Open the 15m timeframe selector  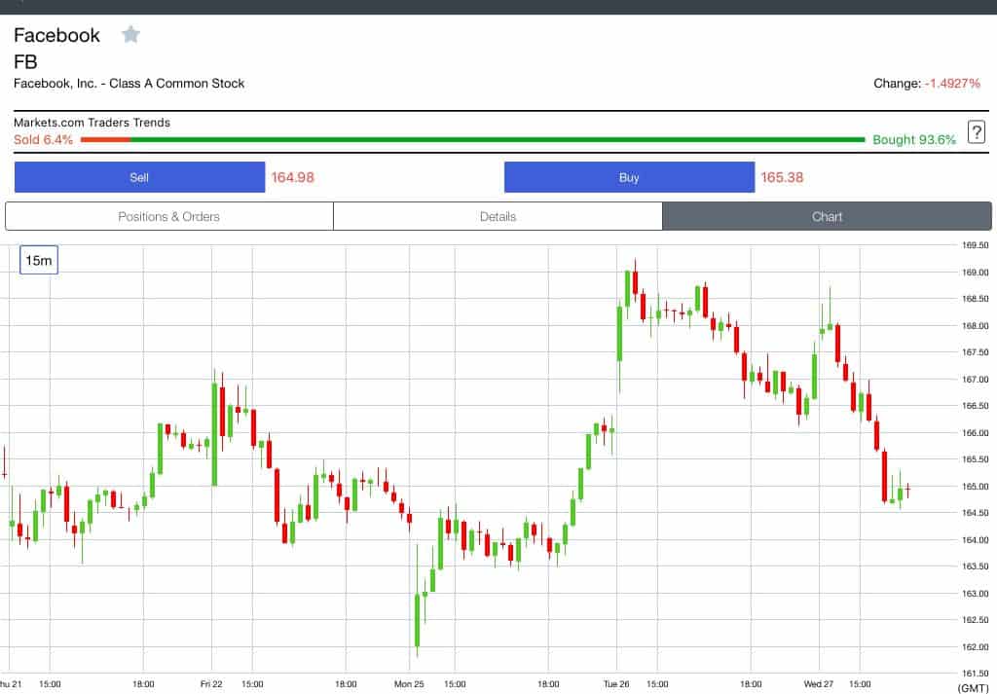[39, 260]
